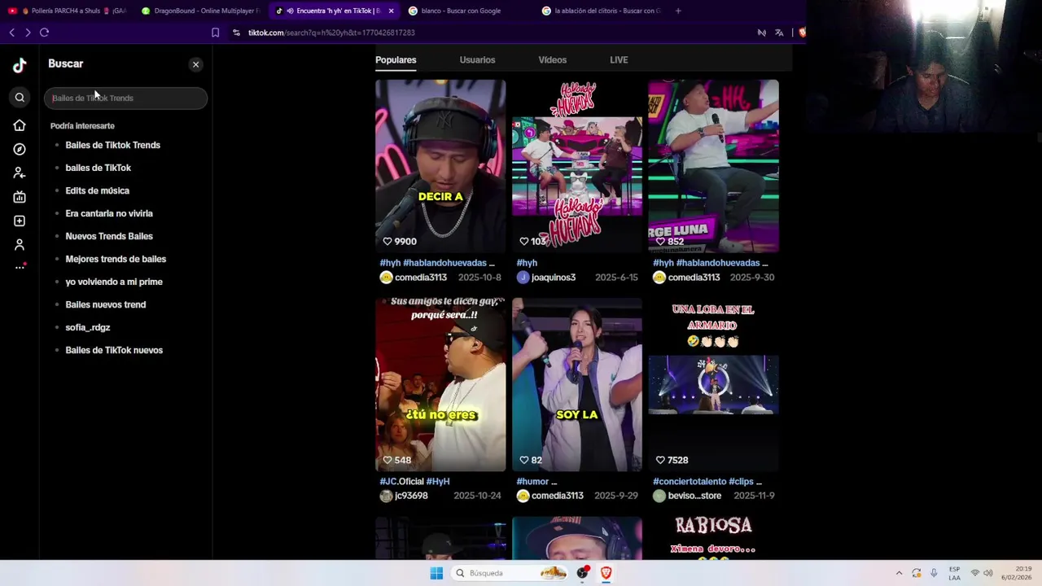
Task: Select the Usuarios results tab
Action: tap(477, 59)
